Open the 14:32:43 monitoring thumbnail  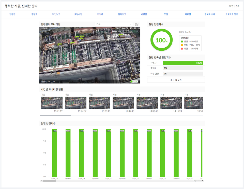(x=147, y=103)
